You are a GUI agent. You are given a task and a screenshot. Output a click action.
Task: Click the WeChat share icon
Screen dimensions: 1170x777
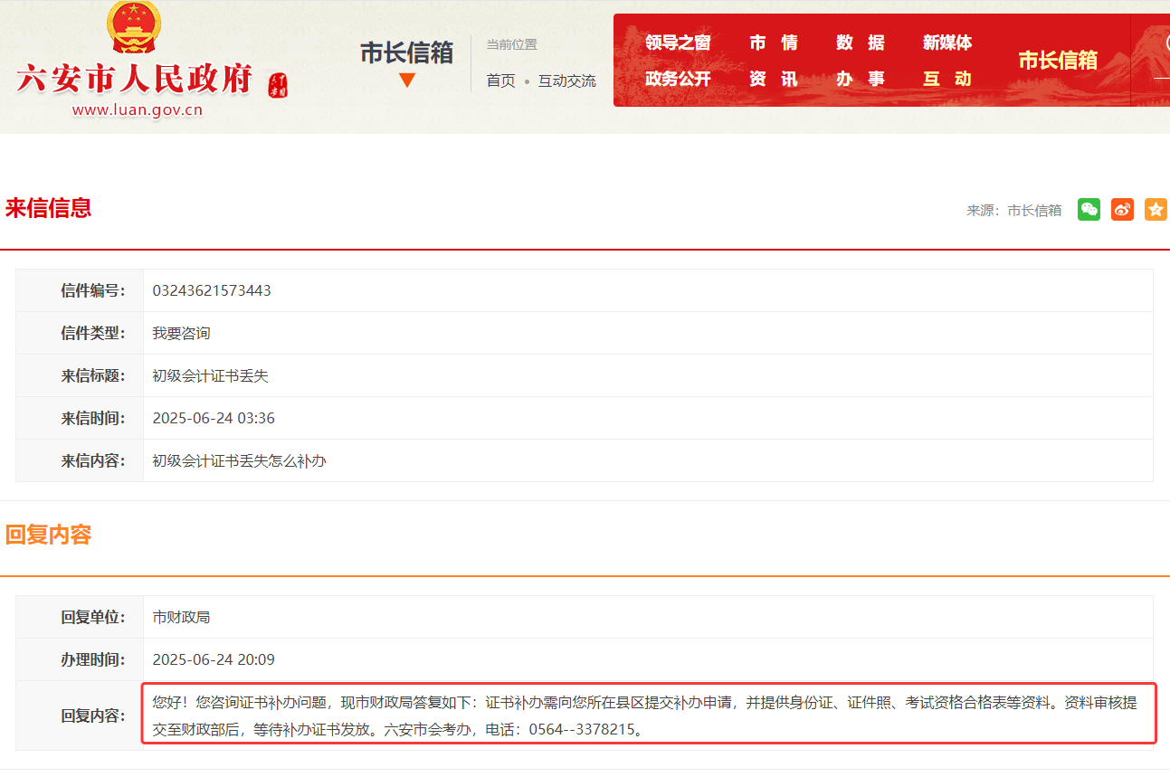pos(1089,209)
